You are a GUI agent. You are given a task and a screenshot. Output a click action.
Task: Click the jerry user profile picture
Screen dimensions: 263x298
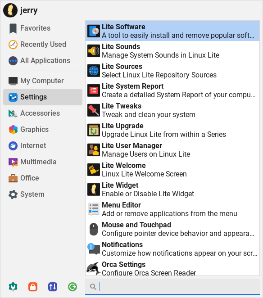10,10
